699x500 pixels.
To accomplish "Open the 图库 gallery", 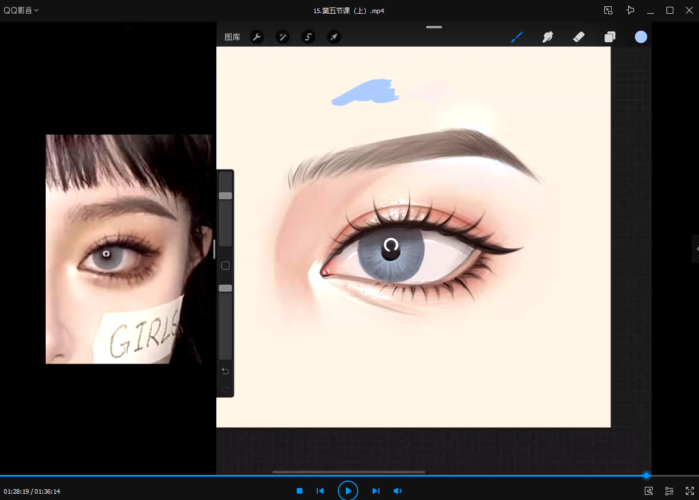I will 232,37.
